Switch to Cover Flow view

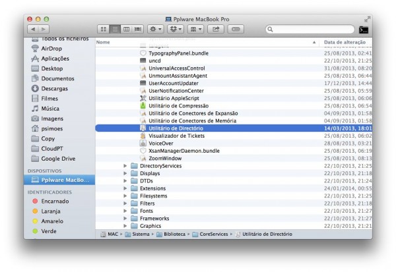point(138,29)
